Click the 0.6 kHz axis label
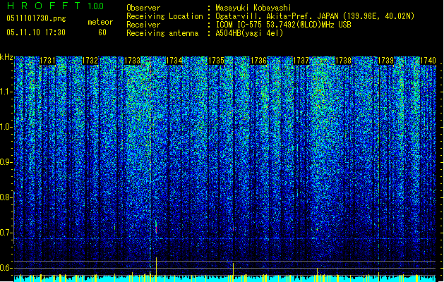This screenshot has height=282, width=444. 6,268
